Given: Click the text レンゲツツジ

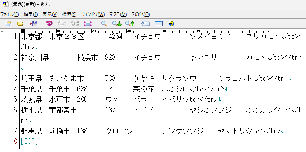Looking at the screenshot, I should tap(183, 131).
